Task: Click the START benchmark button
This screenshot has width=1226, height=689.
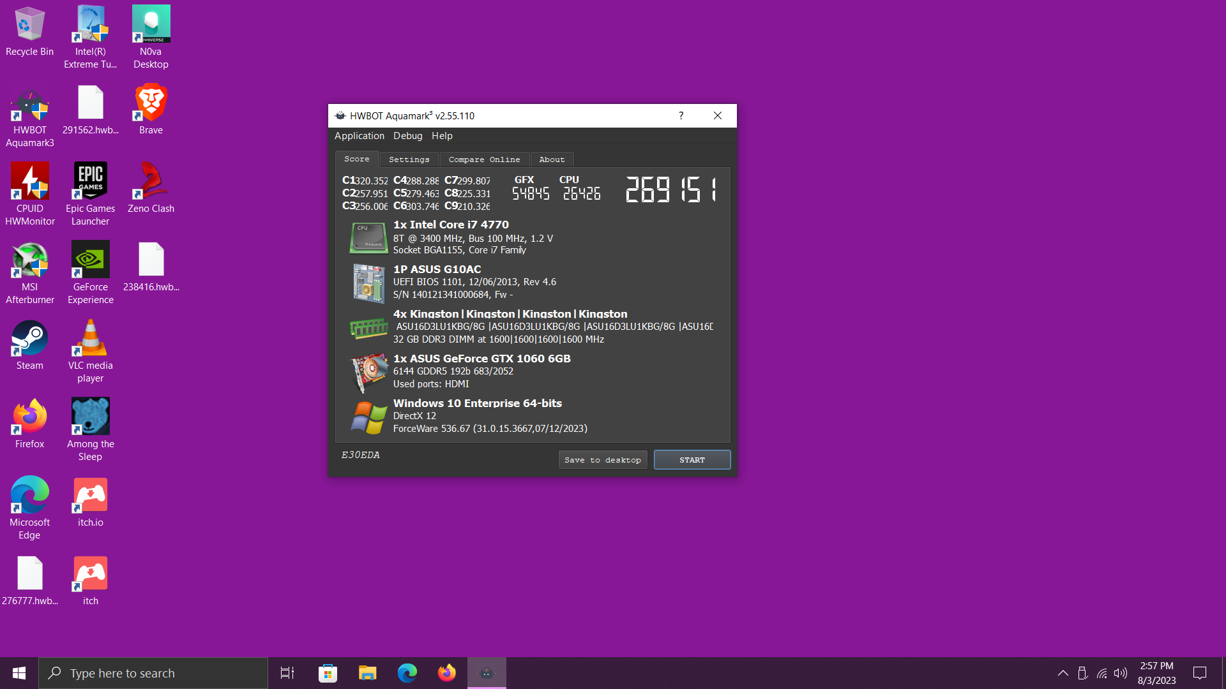Action: click(x=692, y=460)
